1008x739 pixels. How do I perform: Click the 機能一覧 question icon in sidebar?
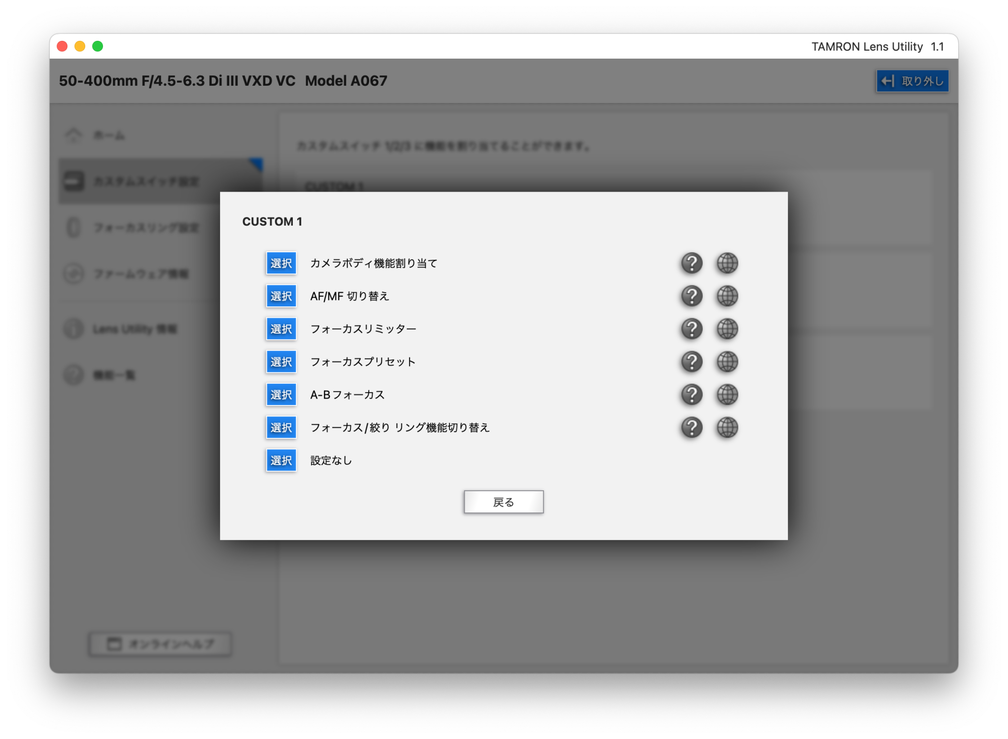pos(74,375)
